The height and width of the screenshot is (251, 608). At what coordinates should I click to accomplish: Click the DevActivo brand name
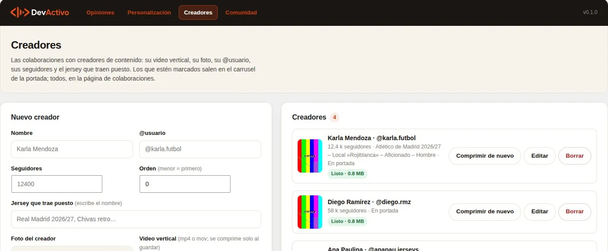tap(50, 13)
